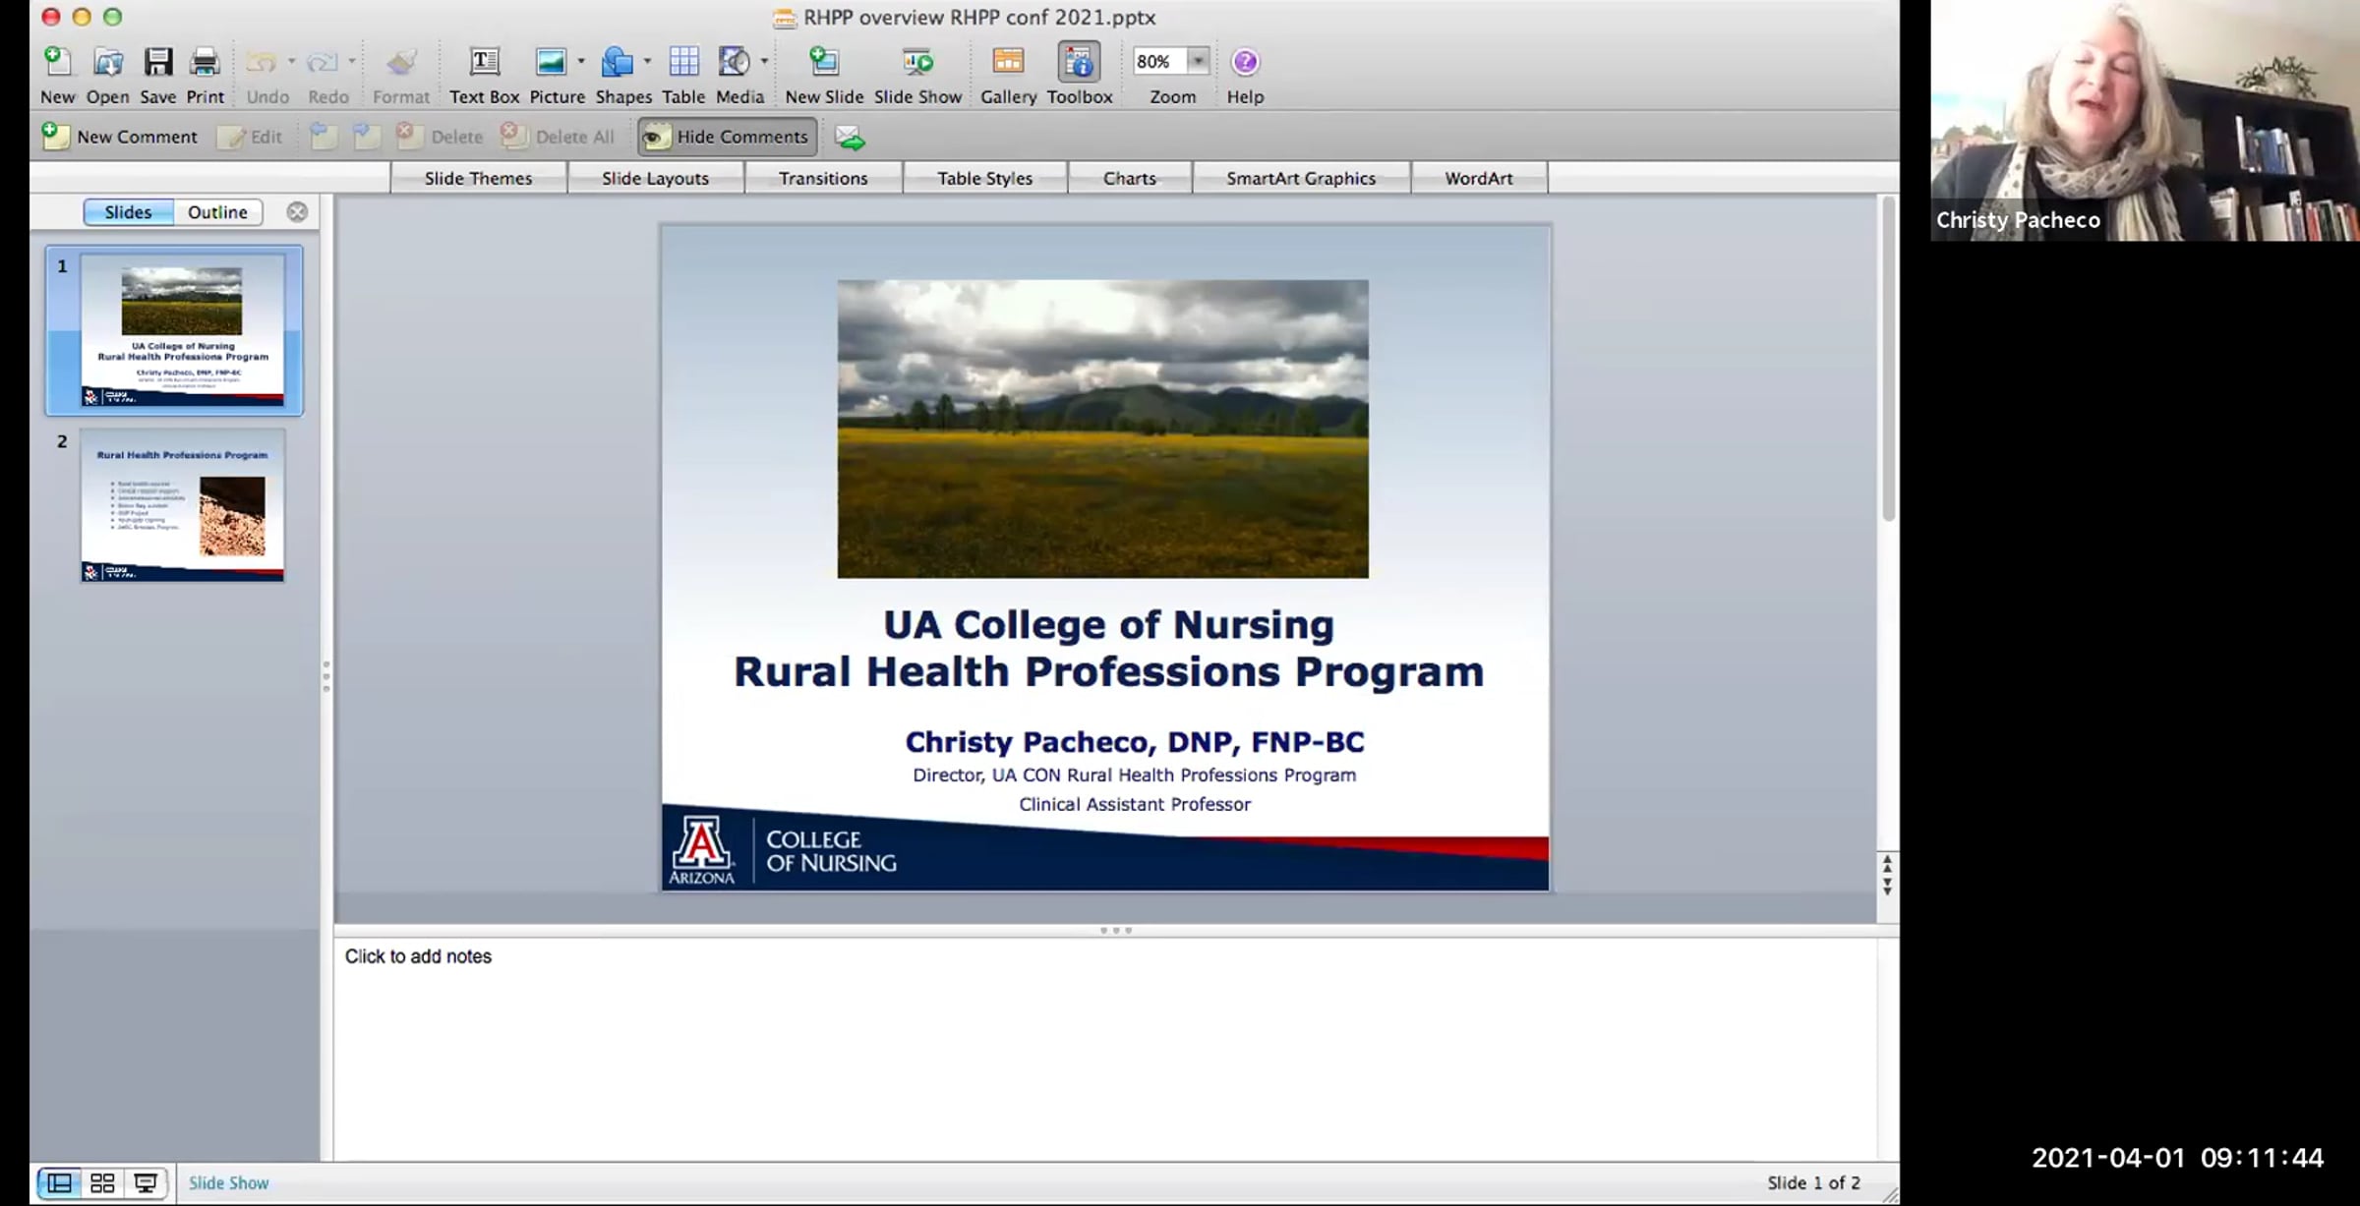
Task: Create a new presentation with the New icon
Action: [x=57, y=63]
